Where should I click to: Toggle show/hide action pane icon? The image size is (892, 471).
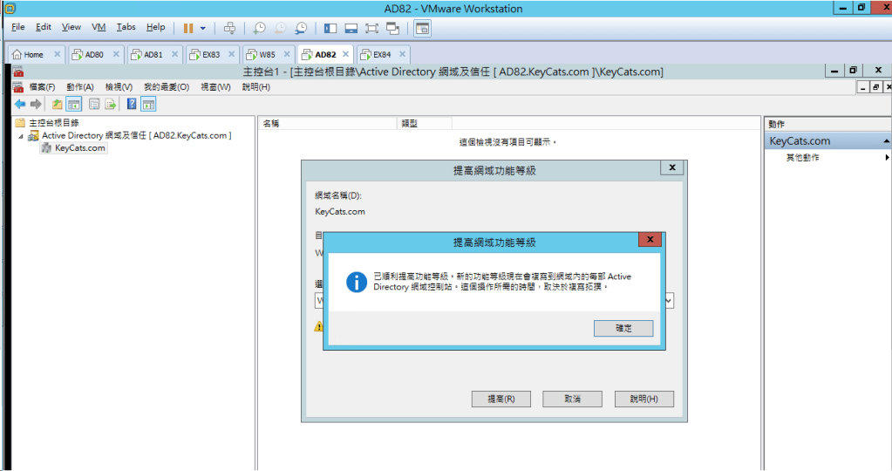[149, 104]
